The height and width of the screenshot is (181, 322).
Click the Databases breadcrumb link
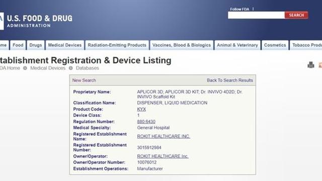coord(87,68)
